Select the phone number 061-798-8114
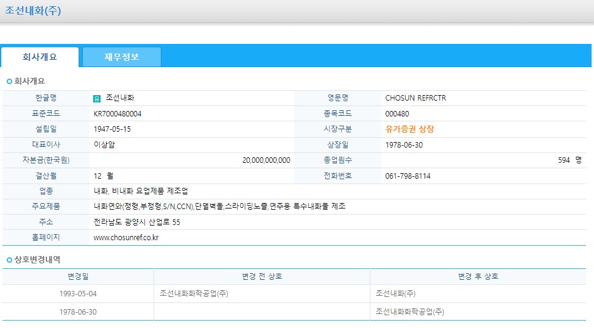Viewport: 594px width, 328px height. pyautogui.click(x=408, y=176)
